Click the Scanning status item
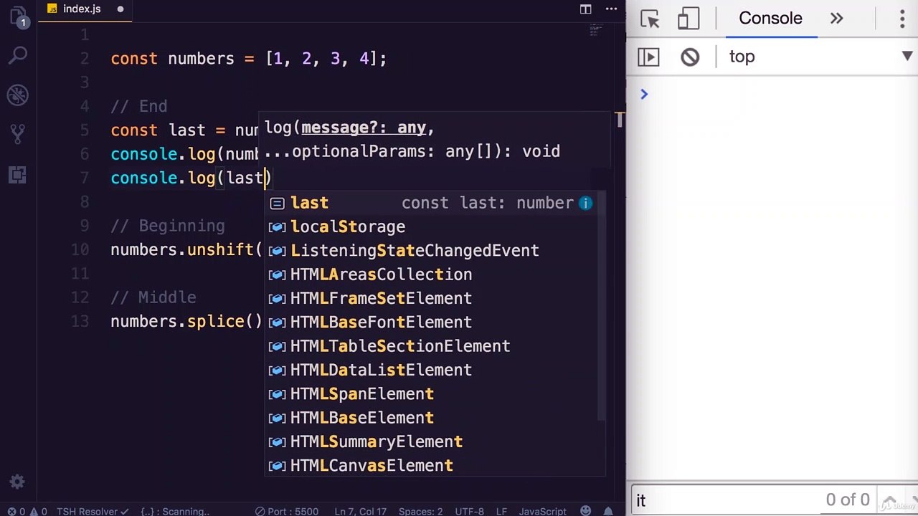Screen dimensions: 918x516 [175, 511]
